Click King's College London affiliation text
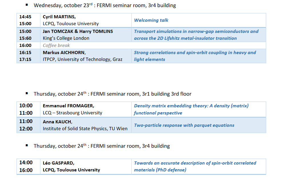Screen dimensions: 282x178 (66, 38)
